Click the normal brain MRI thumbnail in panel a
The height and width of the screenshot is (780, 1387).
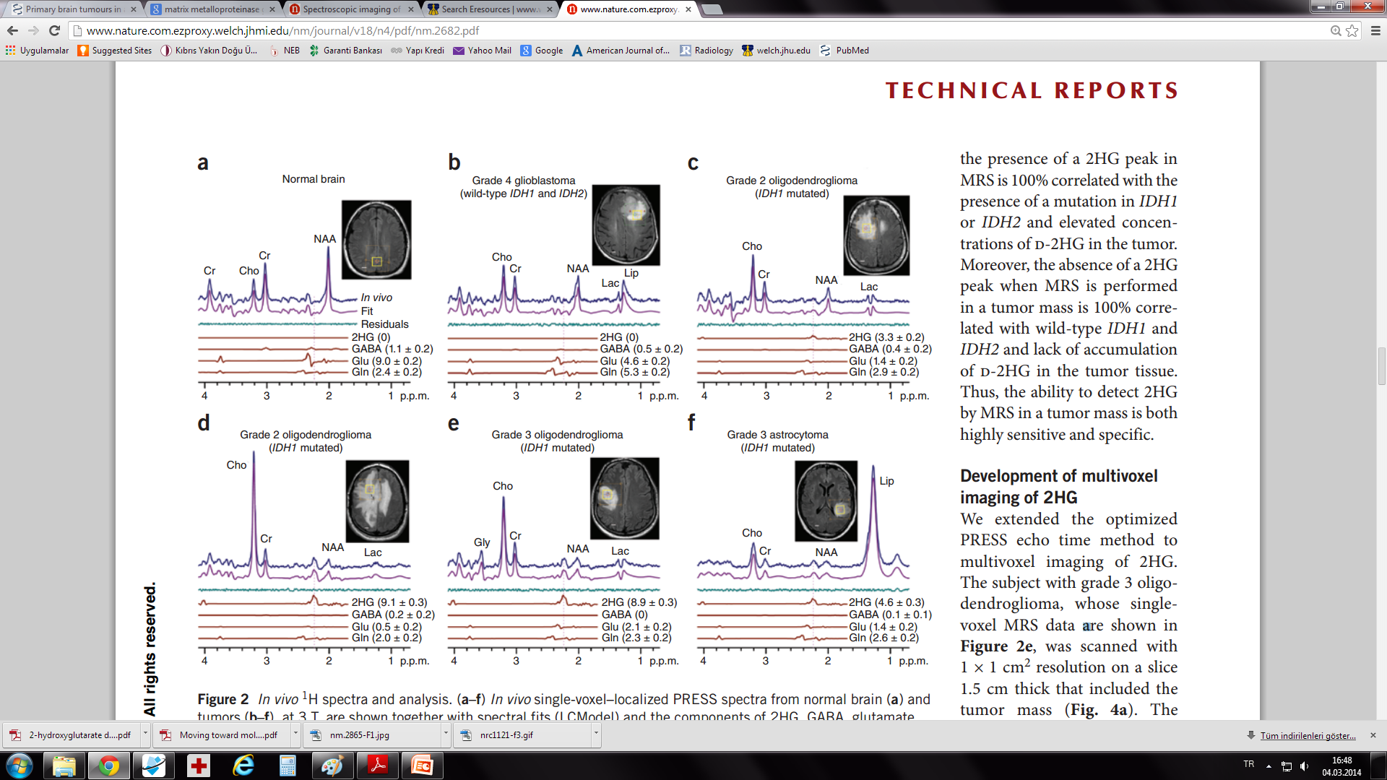[376, 240]
